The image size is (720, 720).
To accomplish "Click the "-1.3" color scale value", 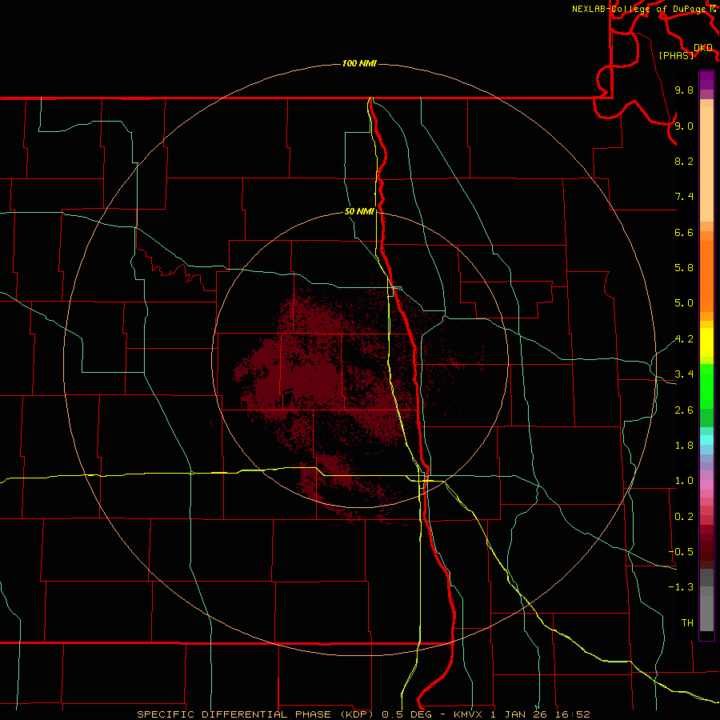I will (x=682, y=587).
